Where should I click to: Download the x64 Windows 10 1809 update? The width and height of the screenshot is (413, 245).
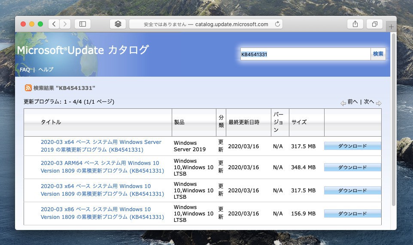coord(352,190)
